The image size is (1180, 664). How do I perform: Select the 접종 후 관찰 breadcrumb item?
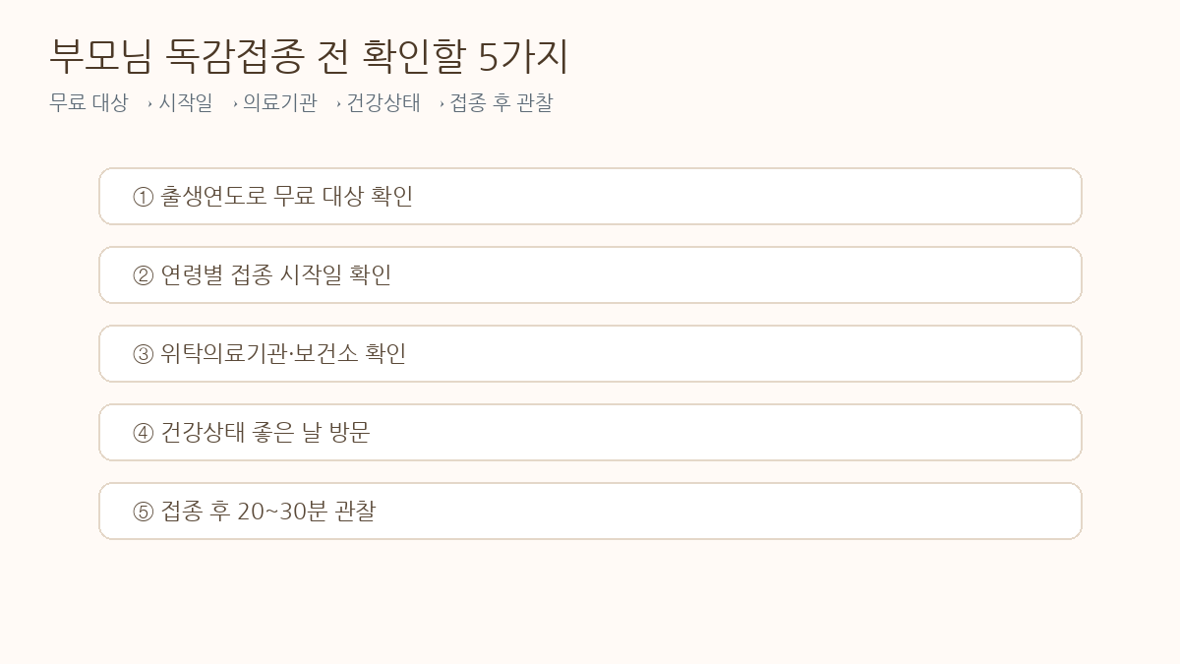tap(501, 102)
